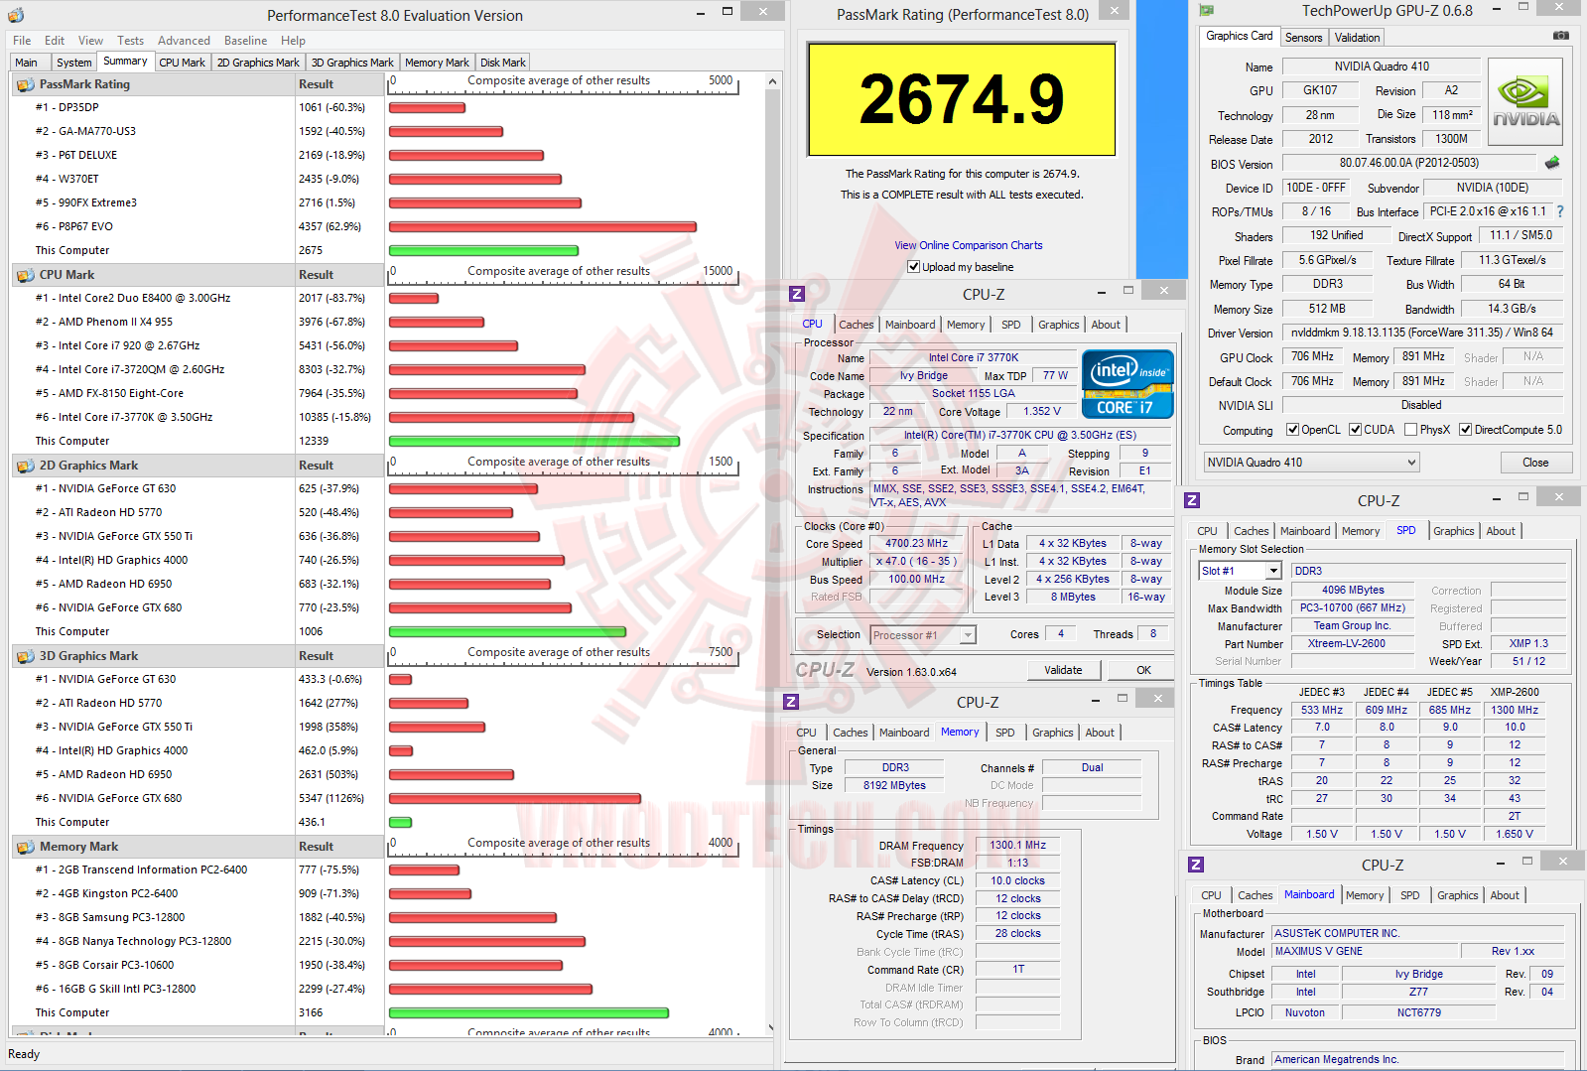Screen dimensions: 1587x1071
Task: Select the Graphics tab in SPD CPU-Z window
Action: [x=1453, y=531]
